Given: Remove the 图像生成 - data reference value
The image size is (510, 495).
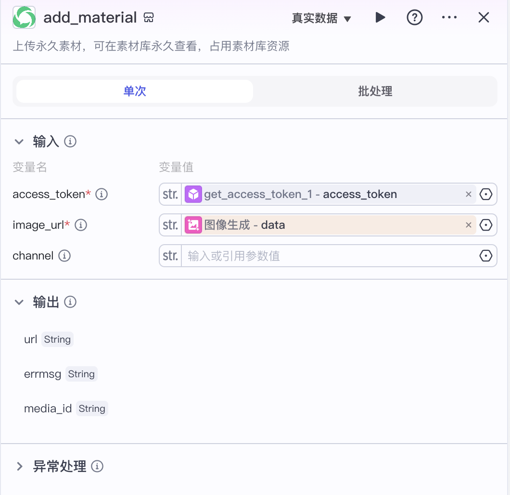Looking at the screenshot, I should 468,225.
